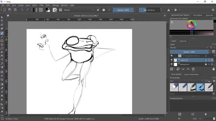Close the Inktober document tab
The width and height of the screenshot is (216, 121).
point(165,16)
